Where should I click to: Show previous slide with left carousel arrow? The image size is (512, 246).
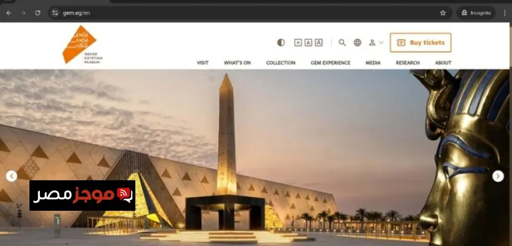pos(11,176)
